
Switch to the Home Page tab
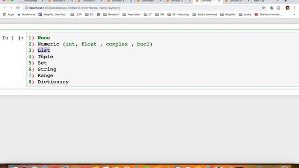coord(31,1)
